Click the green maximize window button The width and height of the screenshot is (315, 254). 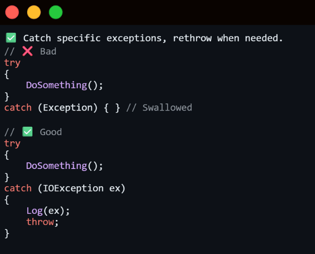(56, 12)
